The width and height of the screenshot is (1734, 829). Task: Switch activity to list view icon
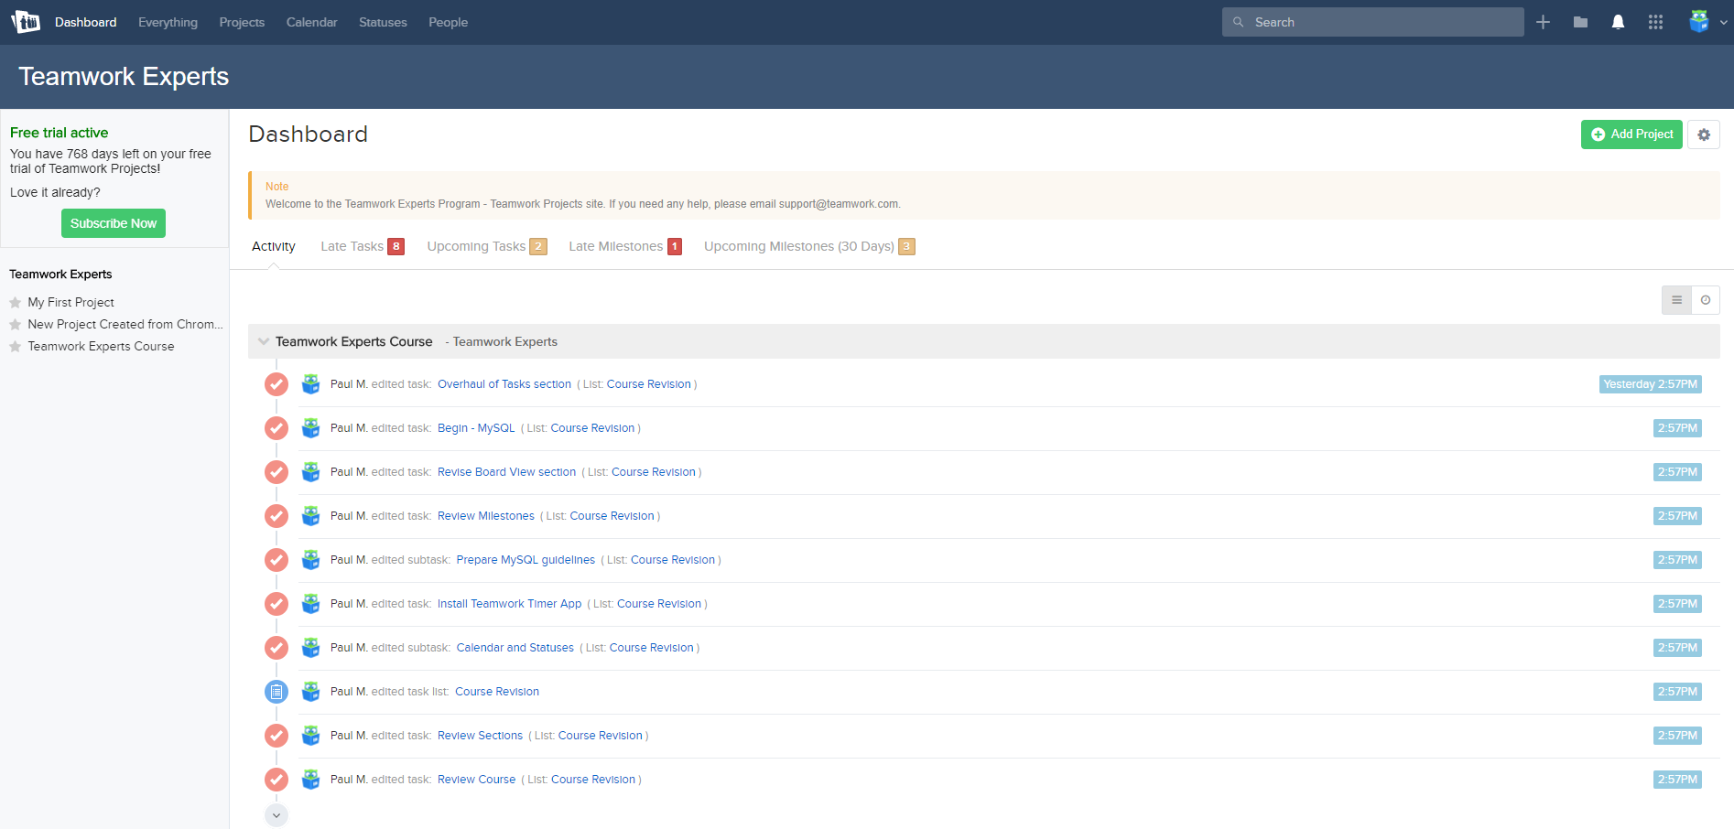(1676, 300)
